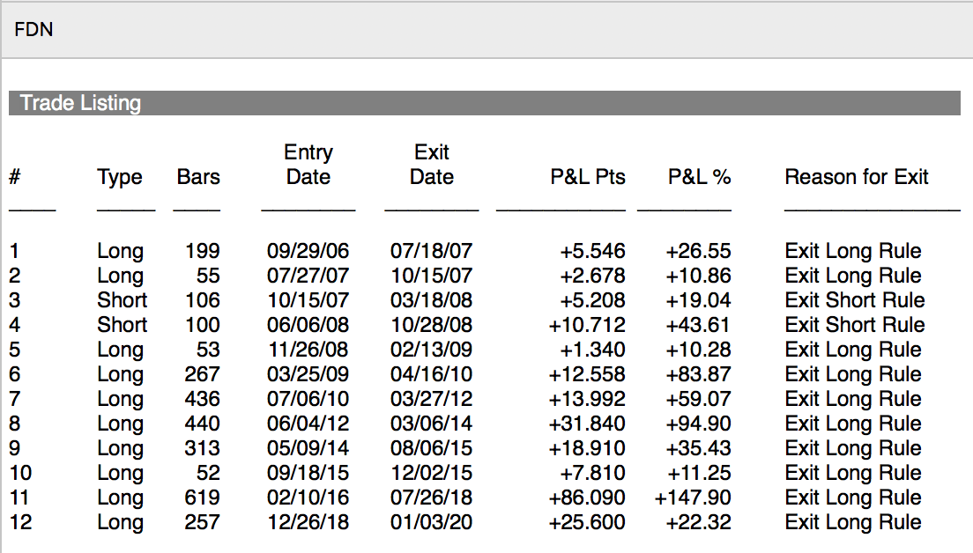Click the Exit Date column header
This screenshot has width=973, height=553.
[x=431, y=165]
